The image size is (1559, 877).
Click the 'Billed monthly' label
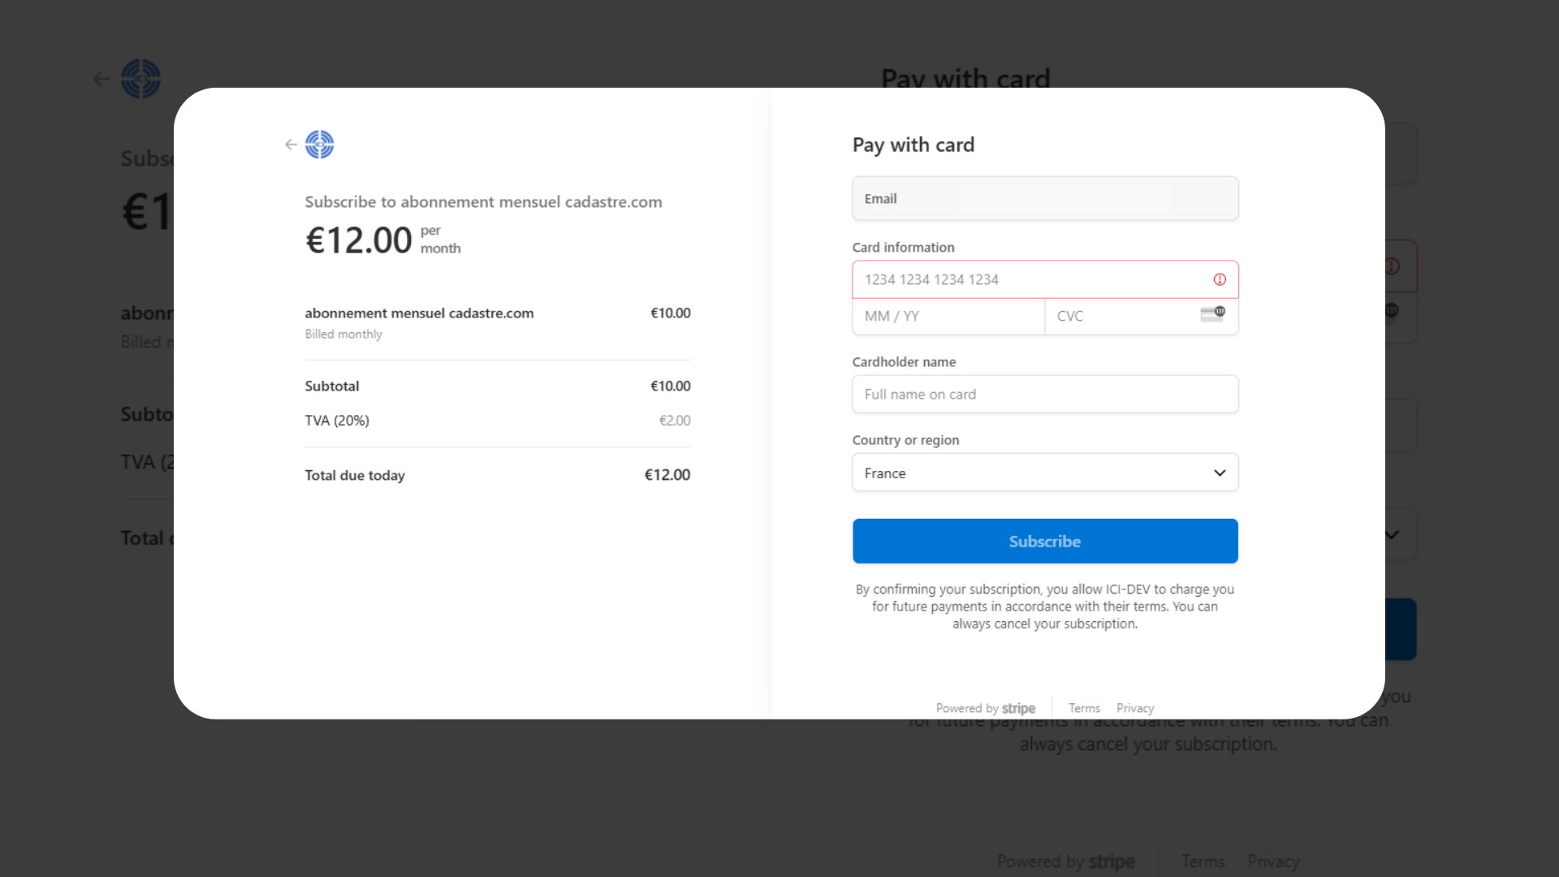343,334
